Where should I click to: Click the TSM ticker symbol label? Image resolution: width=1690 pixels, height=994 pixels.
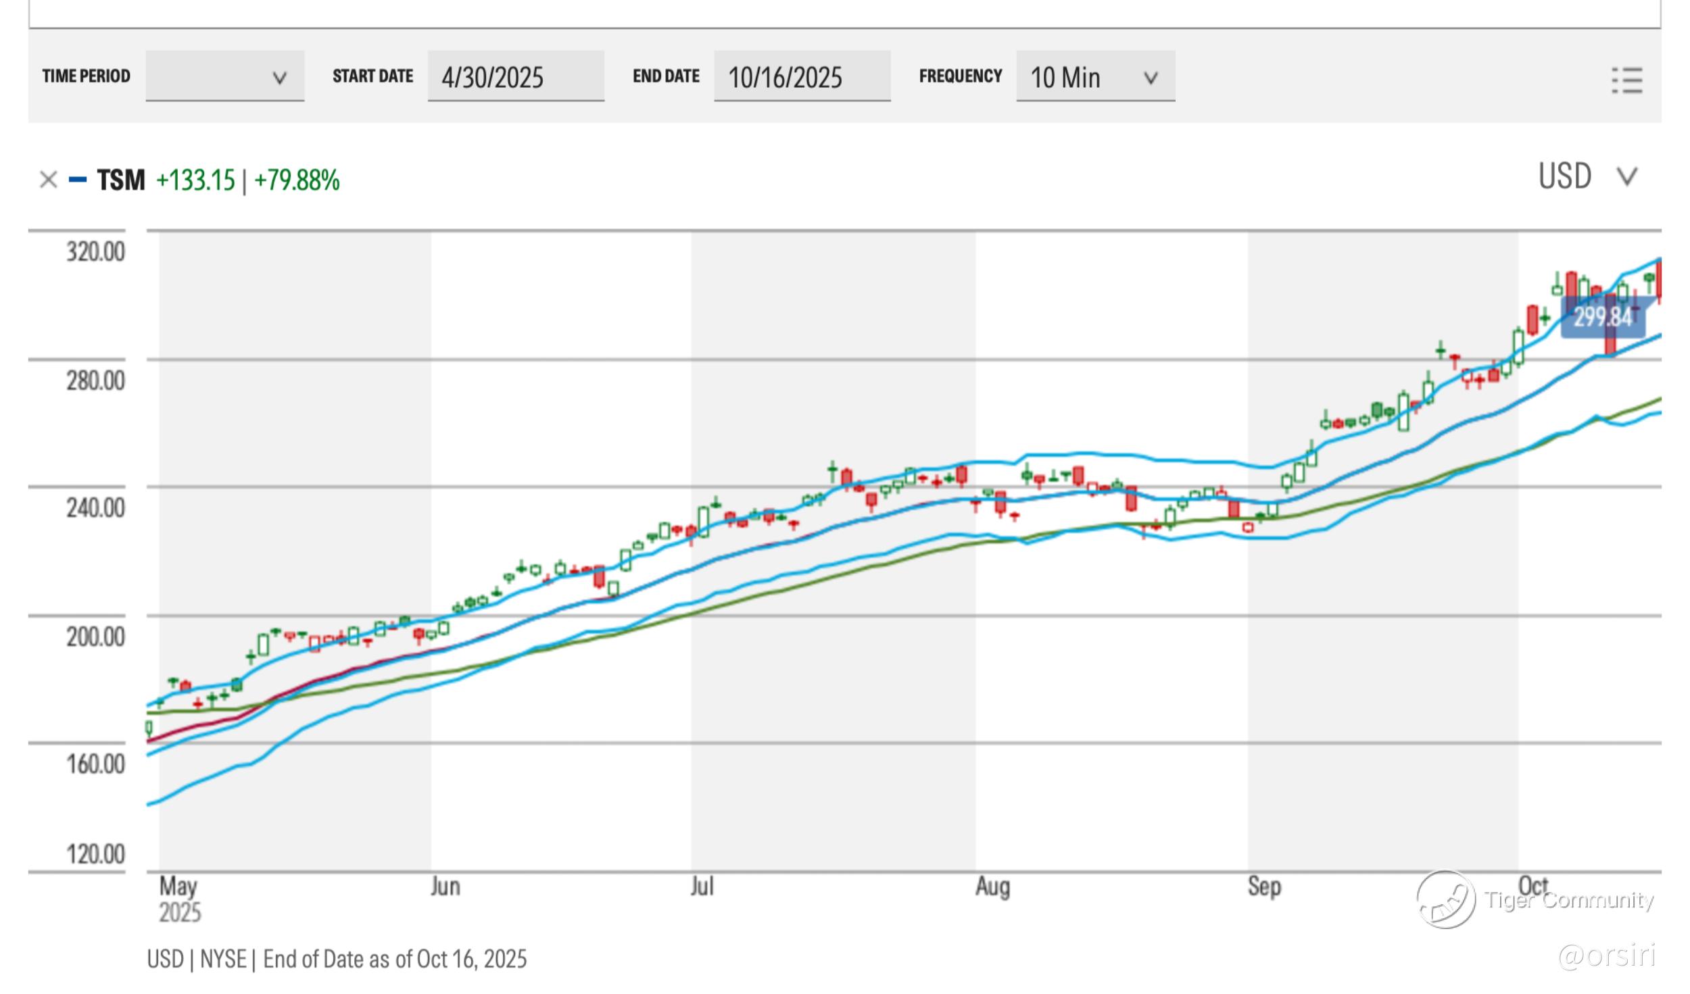point(121,180)
